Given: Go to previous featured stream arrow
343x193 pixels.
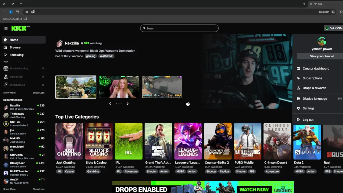Looking at the screenshot, I should (110, 104).
